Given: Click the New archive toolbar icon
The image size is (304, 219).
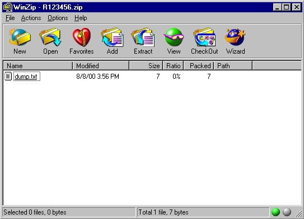Looking at the screenshot, I should click(x=20, y=37).
